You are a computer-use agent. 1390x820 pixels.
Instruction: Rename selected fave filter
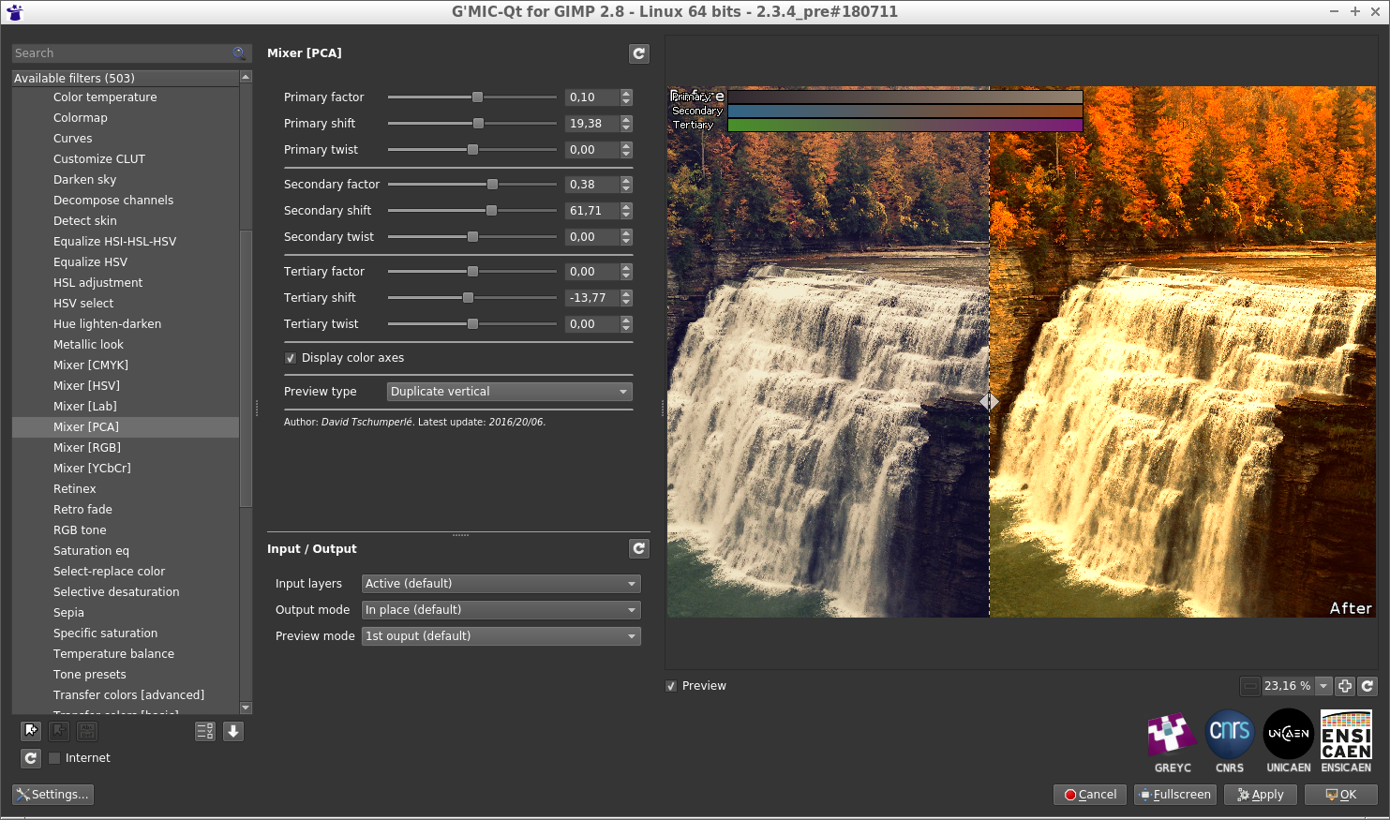[x=86, y=730]
